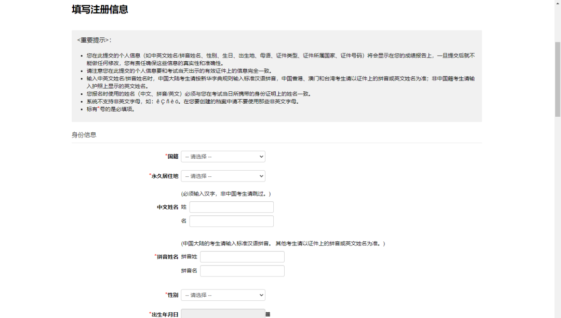
Task: Open the 性别 gender dropdown
Action: [223, 295]
